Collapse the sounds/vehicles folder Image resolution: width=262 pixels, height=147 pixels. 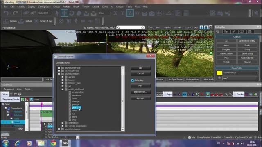tap(59, 74)
